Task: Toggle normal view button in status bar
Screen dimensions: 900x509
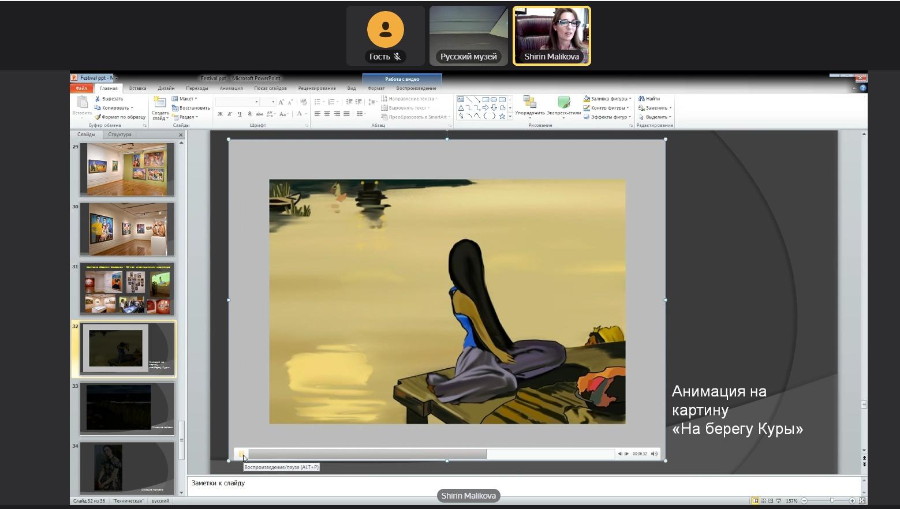Action: [755, 501]
